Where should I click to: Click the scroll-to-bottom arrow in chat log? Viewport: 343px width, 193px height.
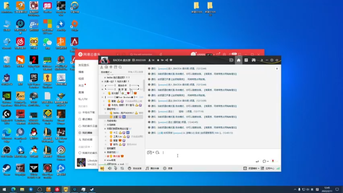(277, 69)
